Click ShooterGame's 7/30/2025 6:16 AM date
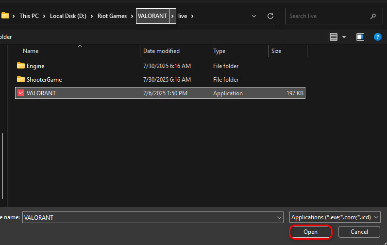Viewport: 387px width, 245px height. tap(167, 80)
